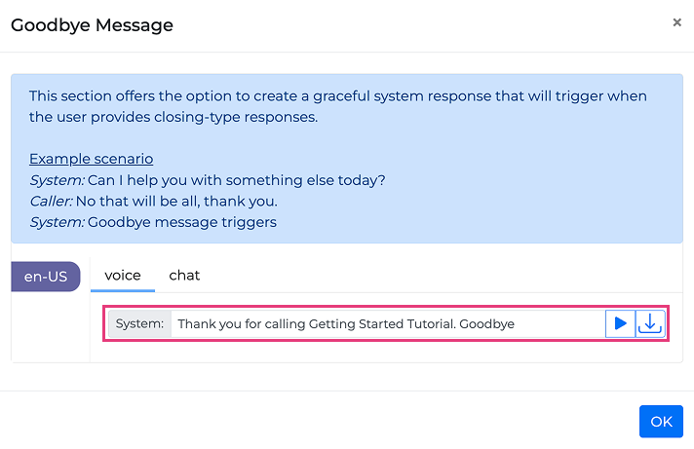694x449 pixels.
Task: Play the goodbye message audio
Action: point(620,323)
